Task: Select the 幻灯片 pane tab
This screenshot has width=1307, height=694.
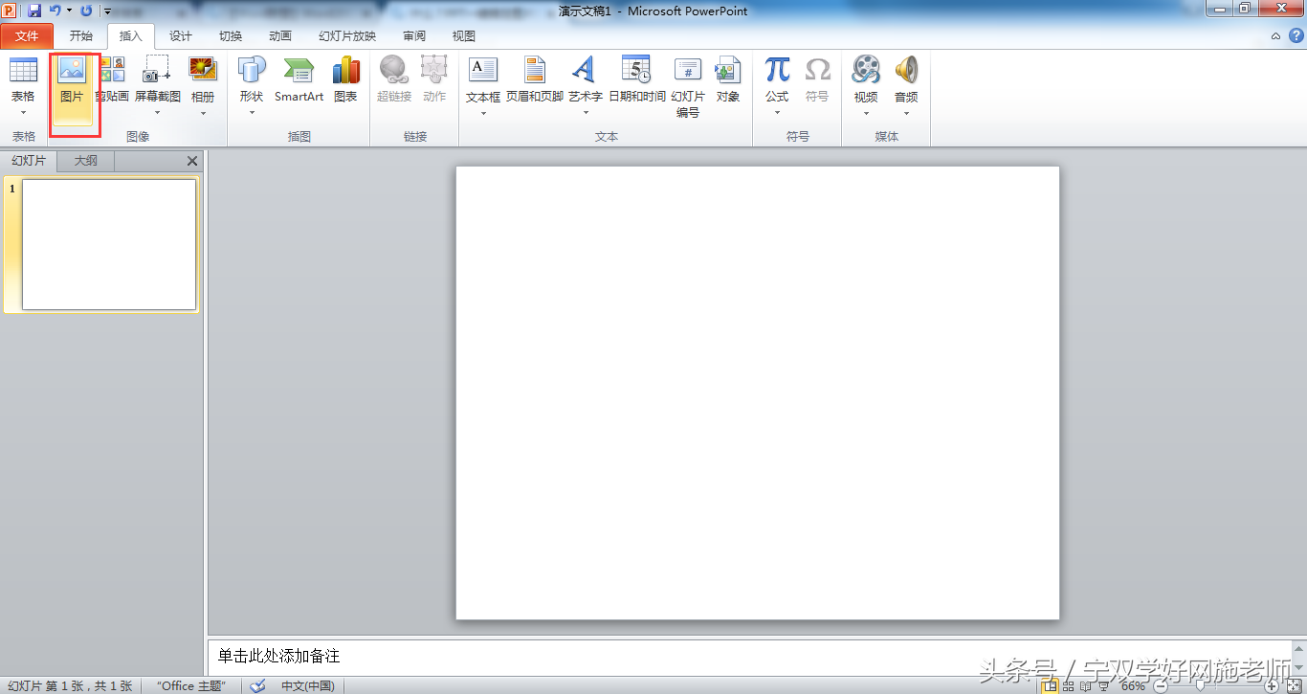Action: [29, 161]
